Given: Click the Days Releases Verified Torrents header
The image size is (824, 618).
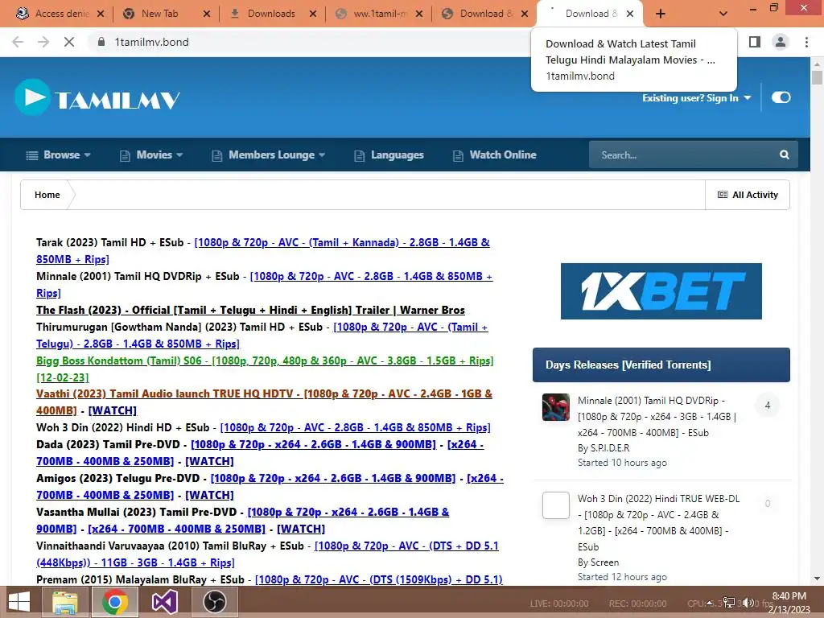Looking at the screenshot, I should (x=661, y=365).
